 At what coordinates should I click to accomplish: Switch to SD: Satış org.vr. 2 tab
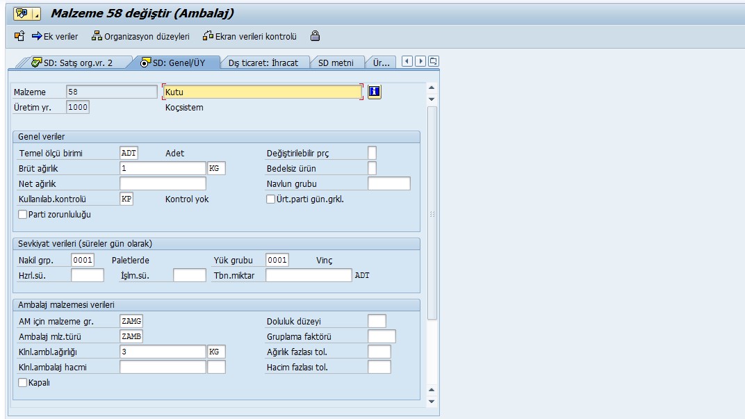[72, 63]
